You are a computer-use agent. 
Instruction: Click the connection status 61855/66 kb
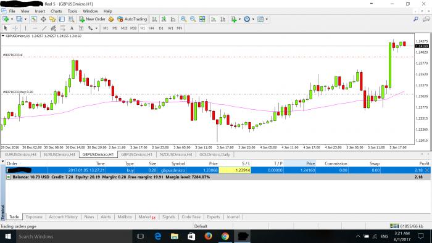[x=407, y=226]
